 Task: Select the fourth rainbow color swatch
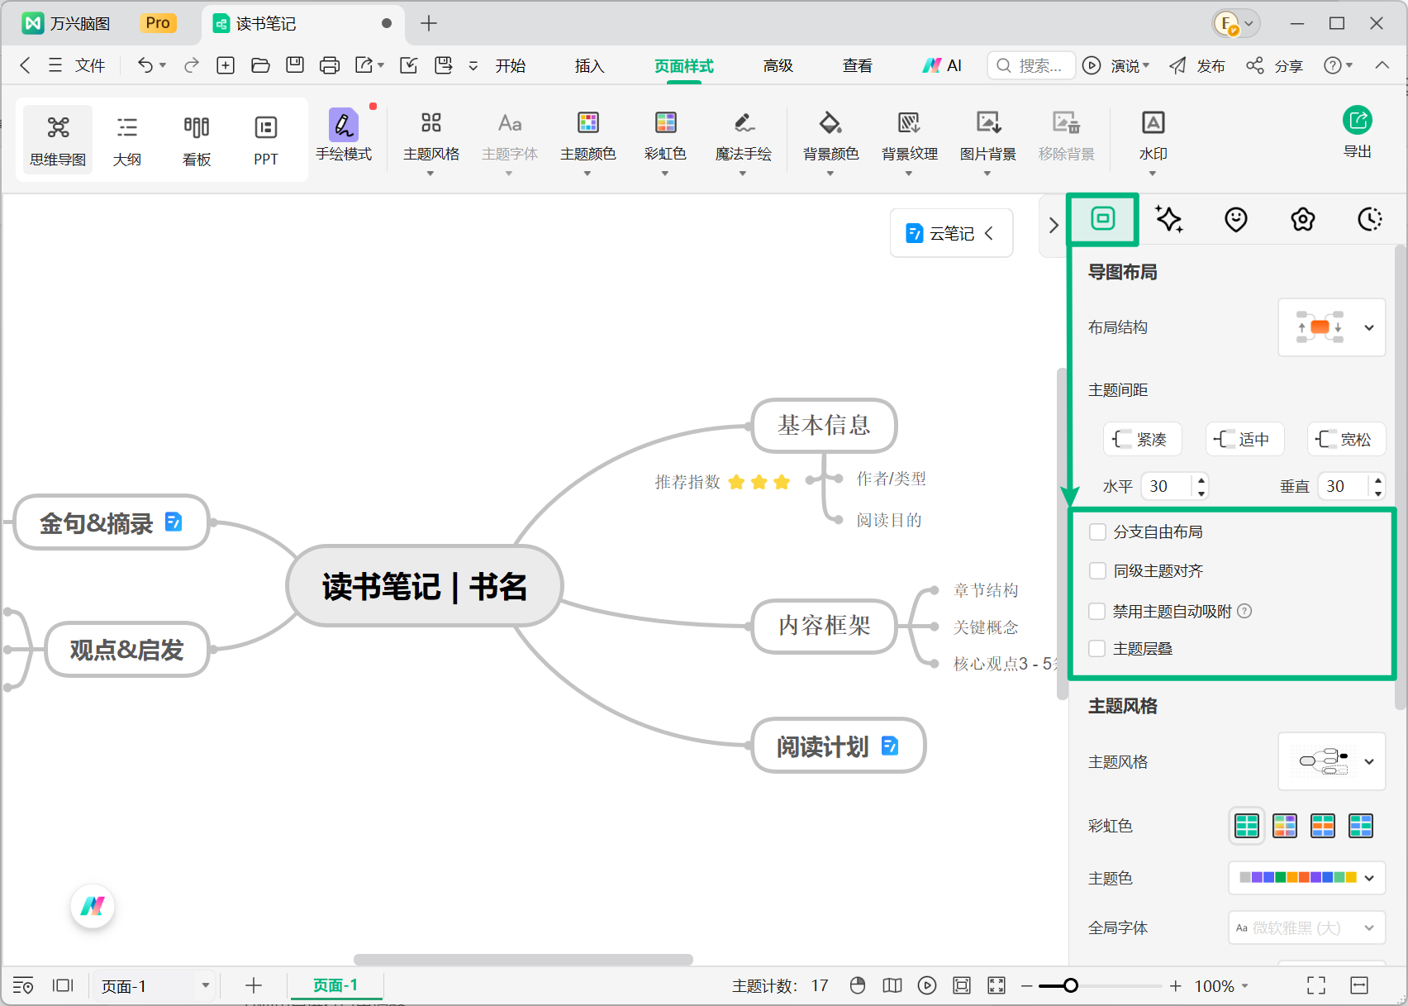(x=1361, y=825)
